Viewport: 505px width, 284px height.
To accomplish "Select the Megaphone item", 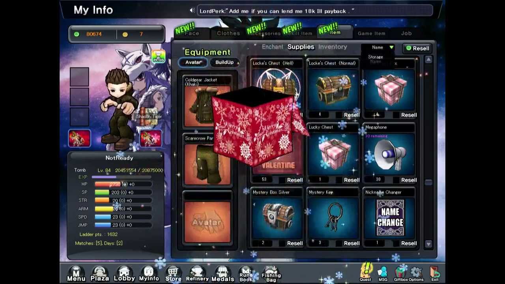I will point(389,155).
